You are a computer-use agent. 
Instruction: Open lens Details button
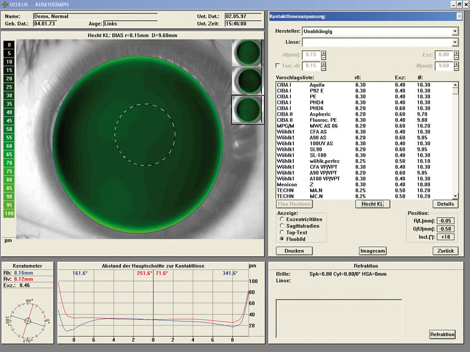[445, 204]
